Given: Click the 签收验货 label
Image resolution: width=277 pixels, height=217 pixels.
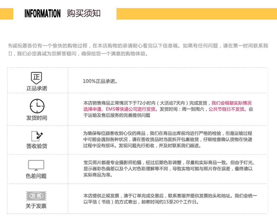Looking at the screenshot, I should coord(37,146).
